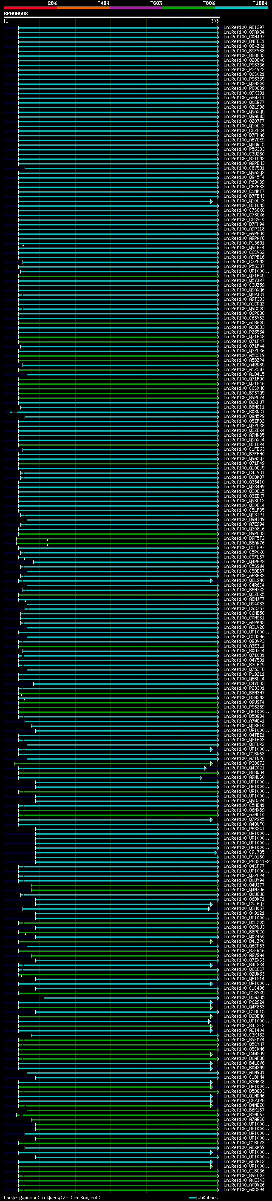Image resolution: width=272 pixels, height=1201 pixels.
Task: Select hit UniRef100_B3TLM2
Action: 244,158
